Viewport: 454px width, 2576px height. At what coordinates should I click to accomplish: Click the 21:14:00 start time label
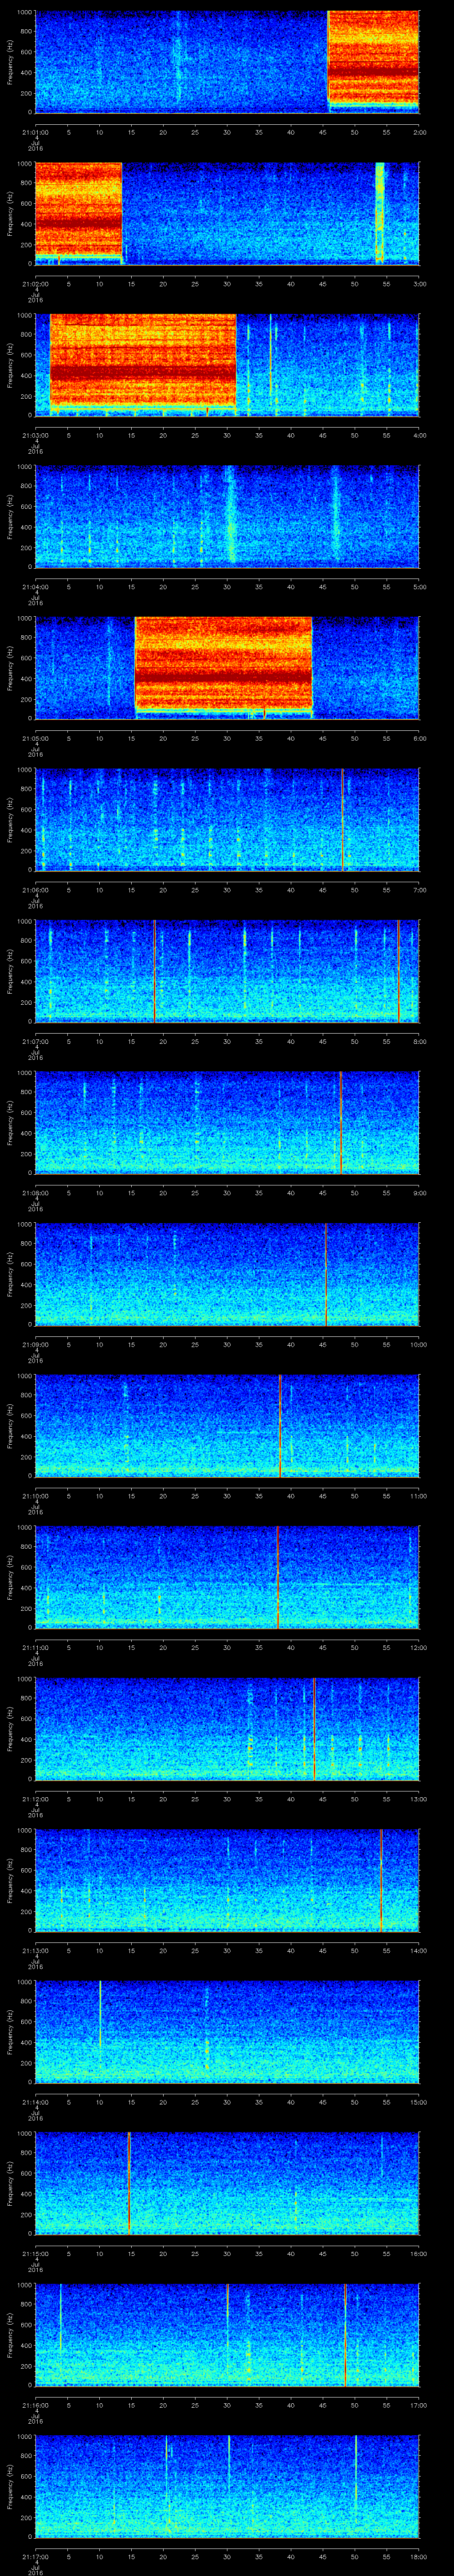coord(35,2101)
